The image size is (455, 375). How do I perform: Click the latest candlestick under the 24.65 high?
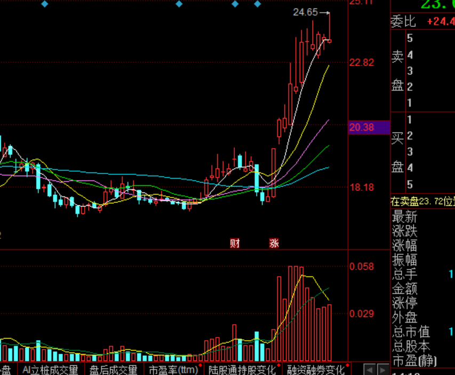[x=330, y=41]
